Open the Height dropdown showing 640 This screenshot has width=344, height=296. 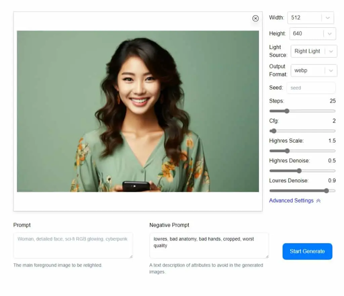point(312,34)
